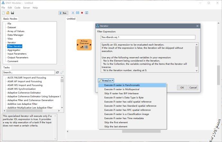Click the Filter Expression input field

tap(148, 37)
